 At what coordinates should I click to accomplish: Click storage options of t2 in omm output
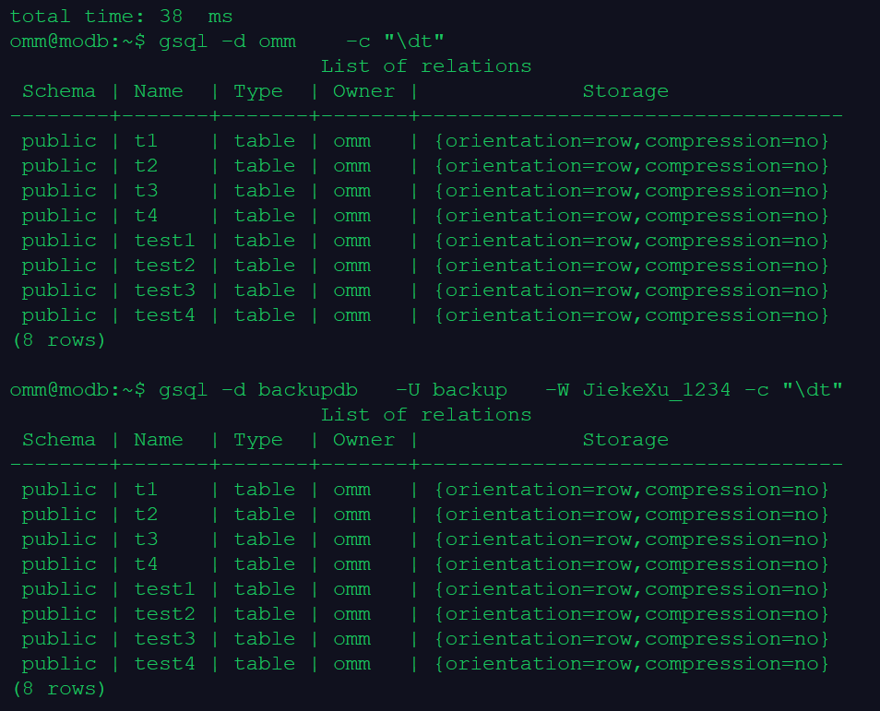(632, 166)
